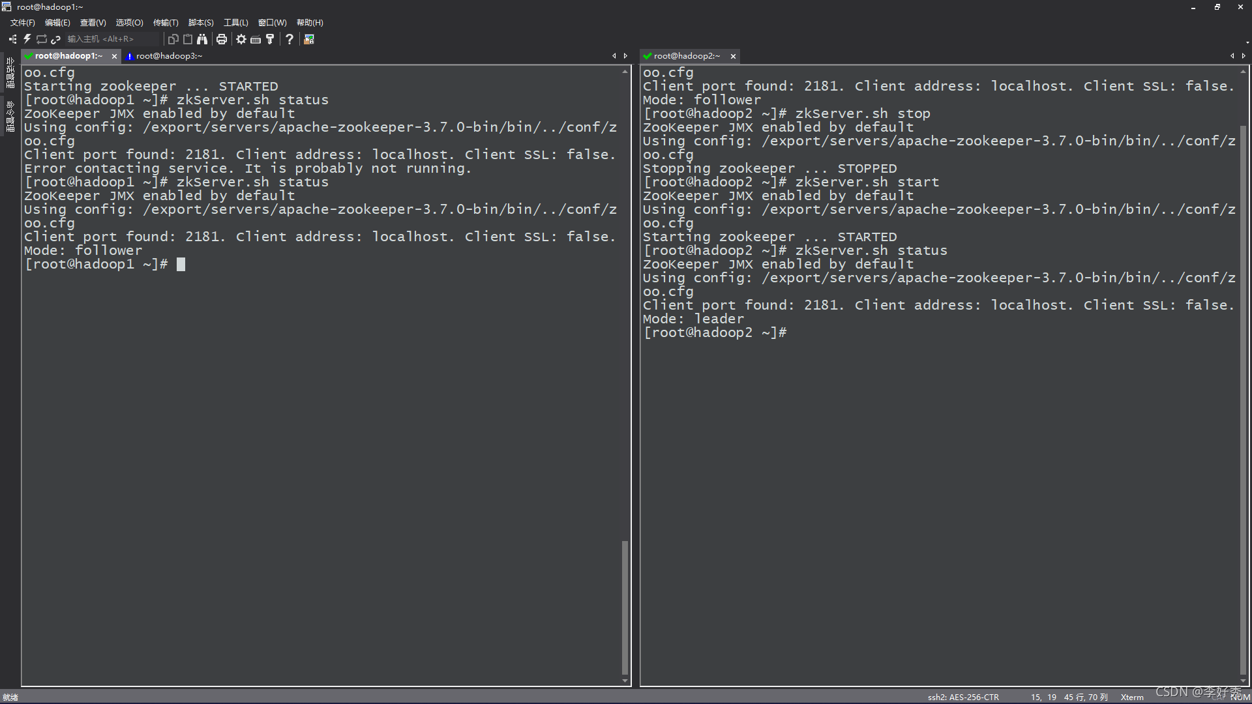
Task: Click the '就绪' status text
Action: [10, 697]
